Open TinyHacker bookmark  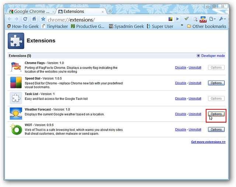coord(55,27)
